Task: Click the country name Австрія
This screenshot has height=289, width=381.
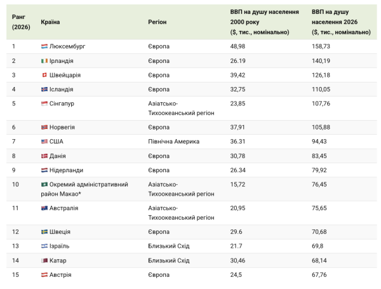Action: pos(60,275)
